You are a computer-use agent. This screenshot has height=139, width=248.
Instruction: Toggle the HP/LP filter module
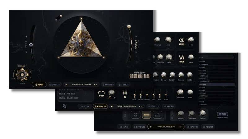click(101, 94)
